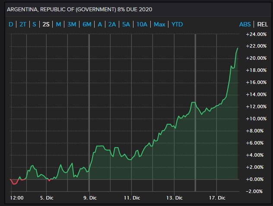
Task: Switch to the 2T time range
Action: [23, 24]
